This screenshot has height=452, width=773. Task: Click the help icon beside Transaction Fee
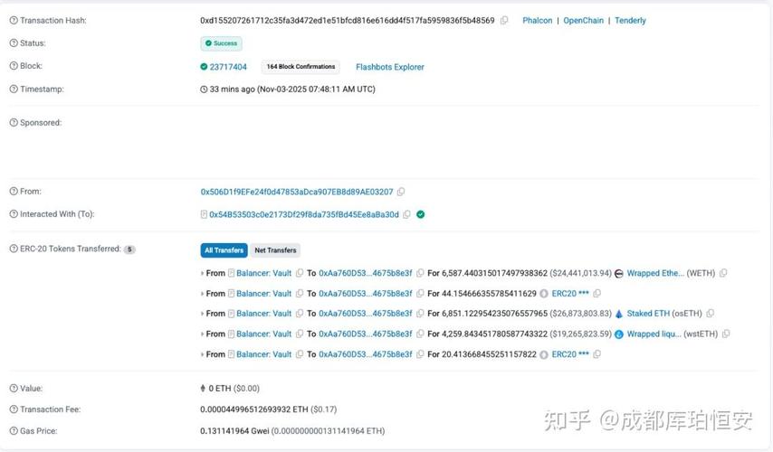point(13,410)
